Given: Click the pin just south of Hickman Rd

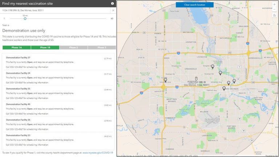Looking at the screenshot, I should (x=220, y=73).
